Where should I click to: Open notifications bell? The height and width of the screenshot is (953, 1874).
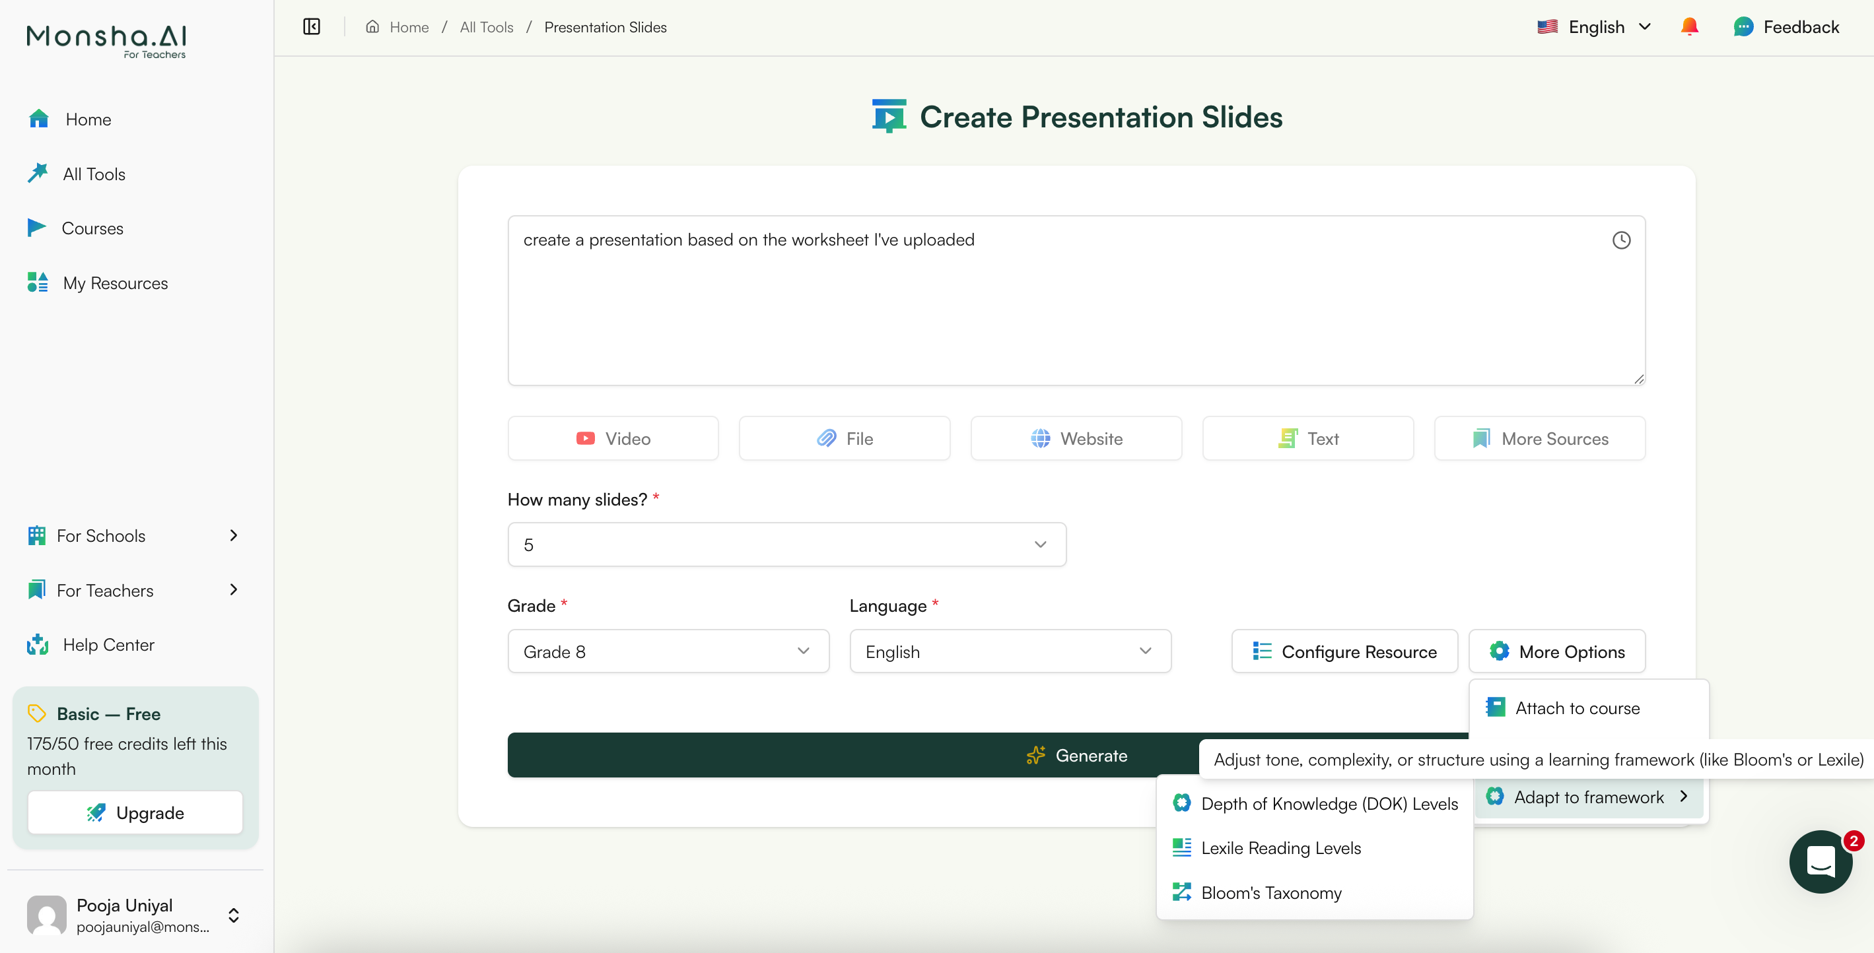[1690, 26]
